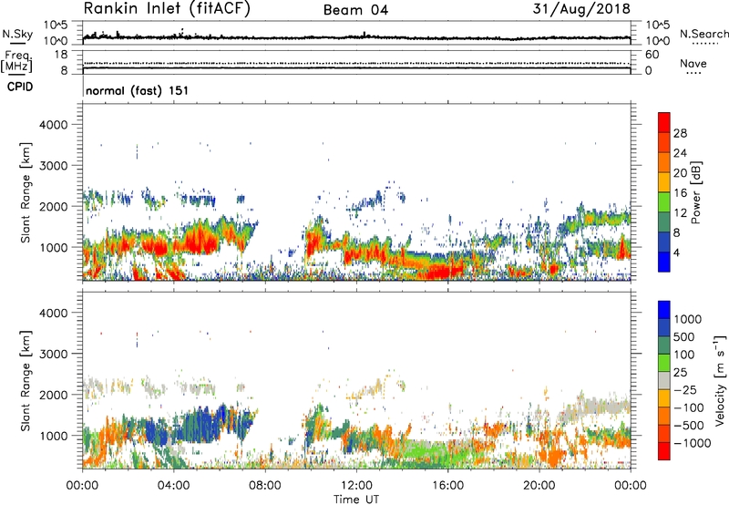Click the solid line sample under Freq. [MHz]
Viewport: 729px width, 505px height.
(x=17, y=74)
